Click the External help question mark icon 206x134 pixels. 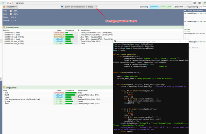click(147, 7)
